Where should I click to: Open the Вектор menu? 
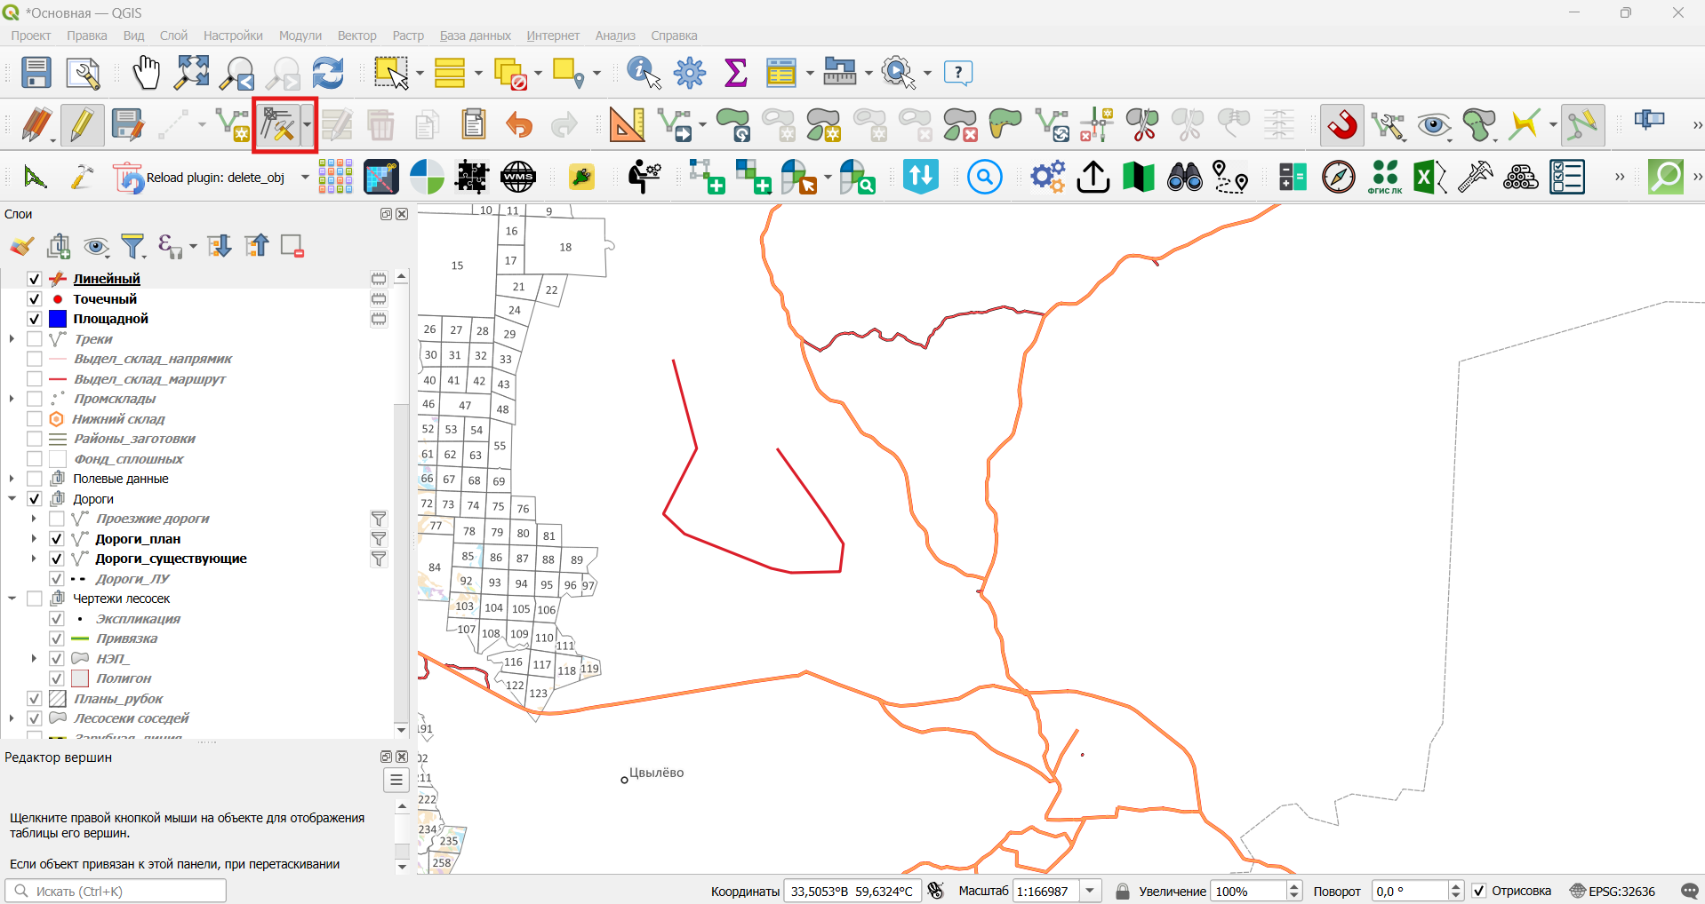[356, 36]
